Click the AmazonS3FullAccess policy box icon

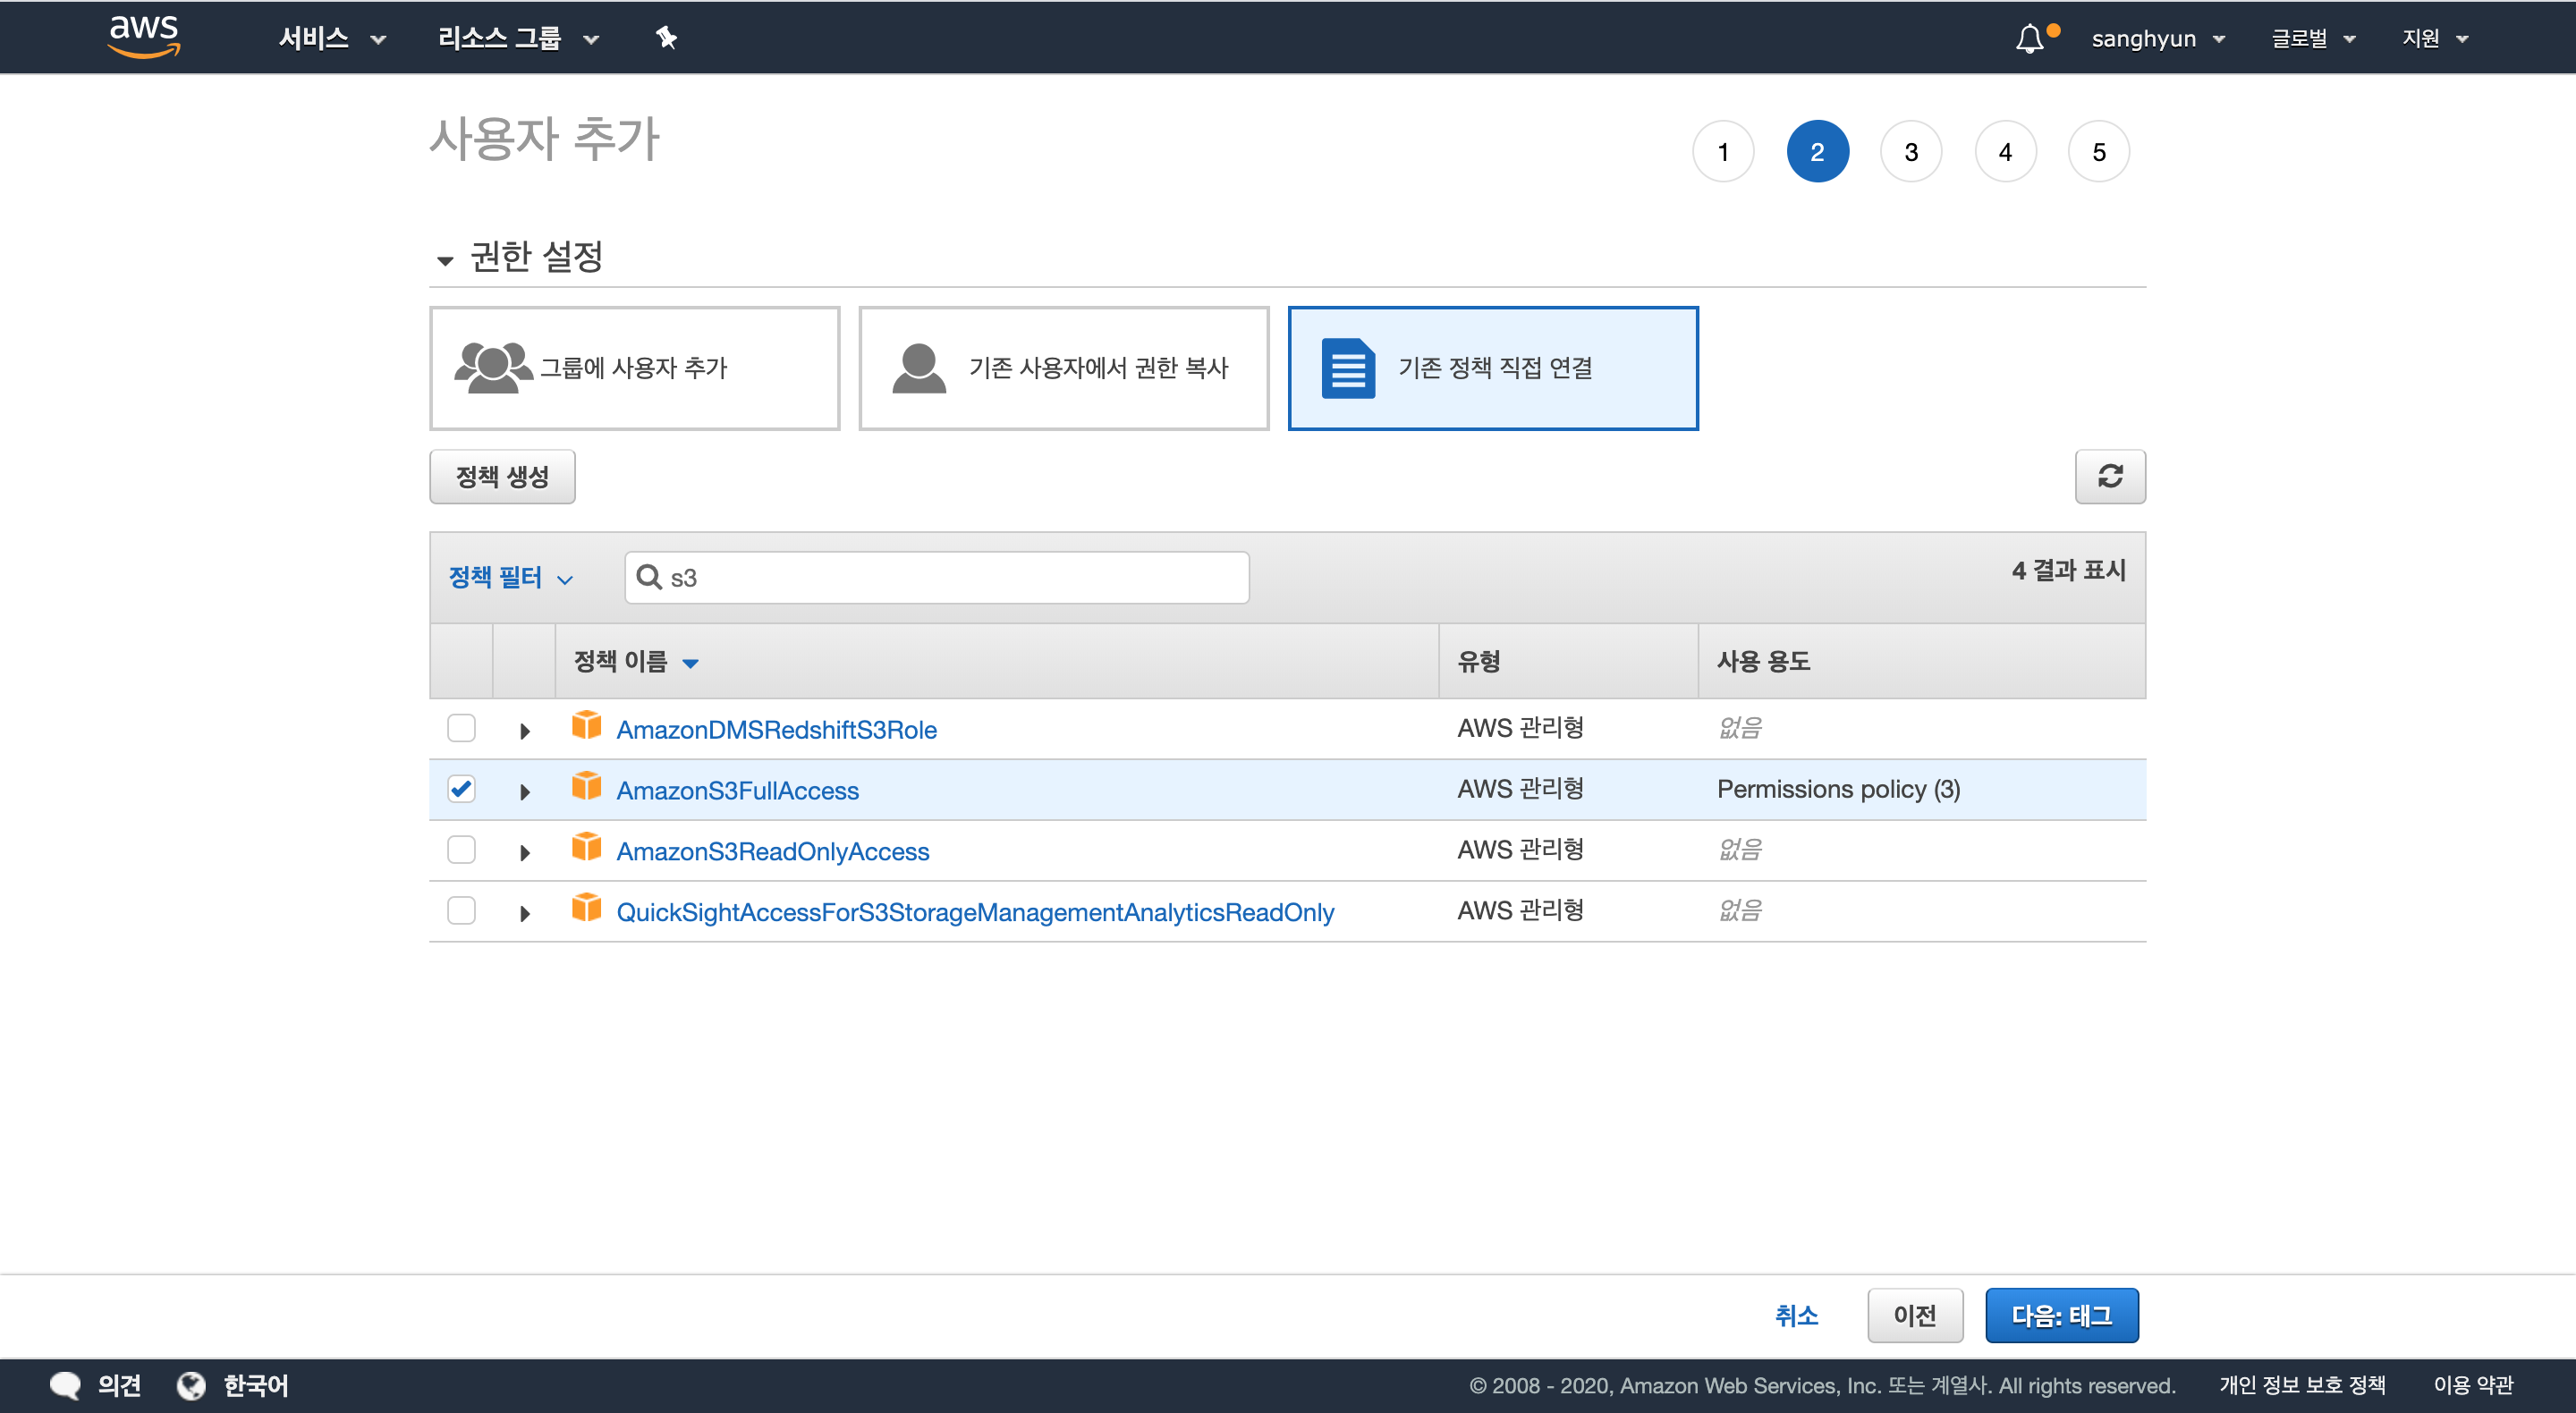586,788
